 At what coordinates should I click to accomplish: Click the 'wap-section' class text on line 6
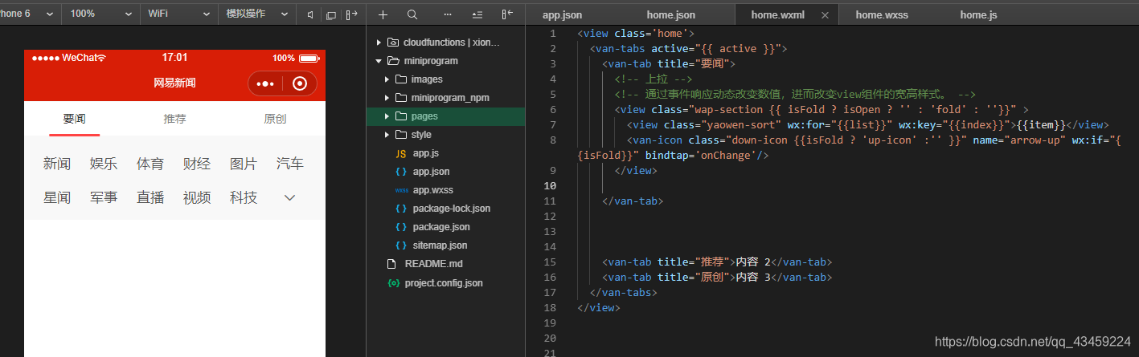[x=726, y=109]
